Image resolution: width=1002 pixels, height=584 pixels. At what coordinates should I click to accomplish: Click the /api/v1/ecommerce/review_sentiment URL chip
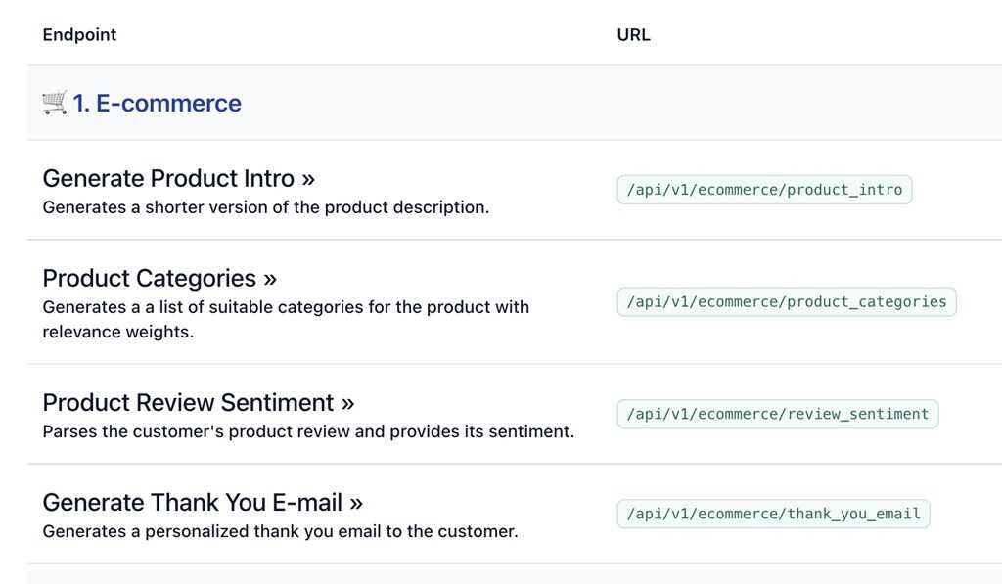(777, 414)
